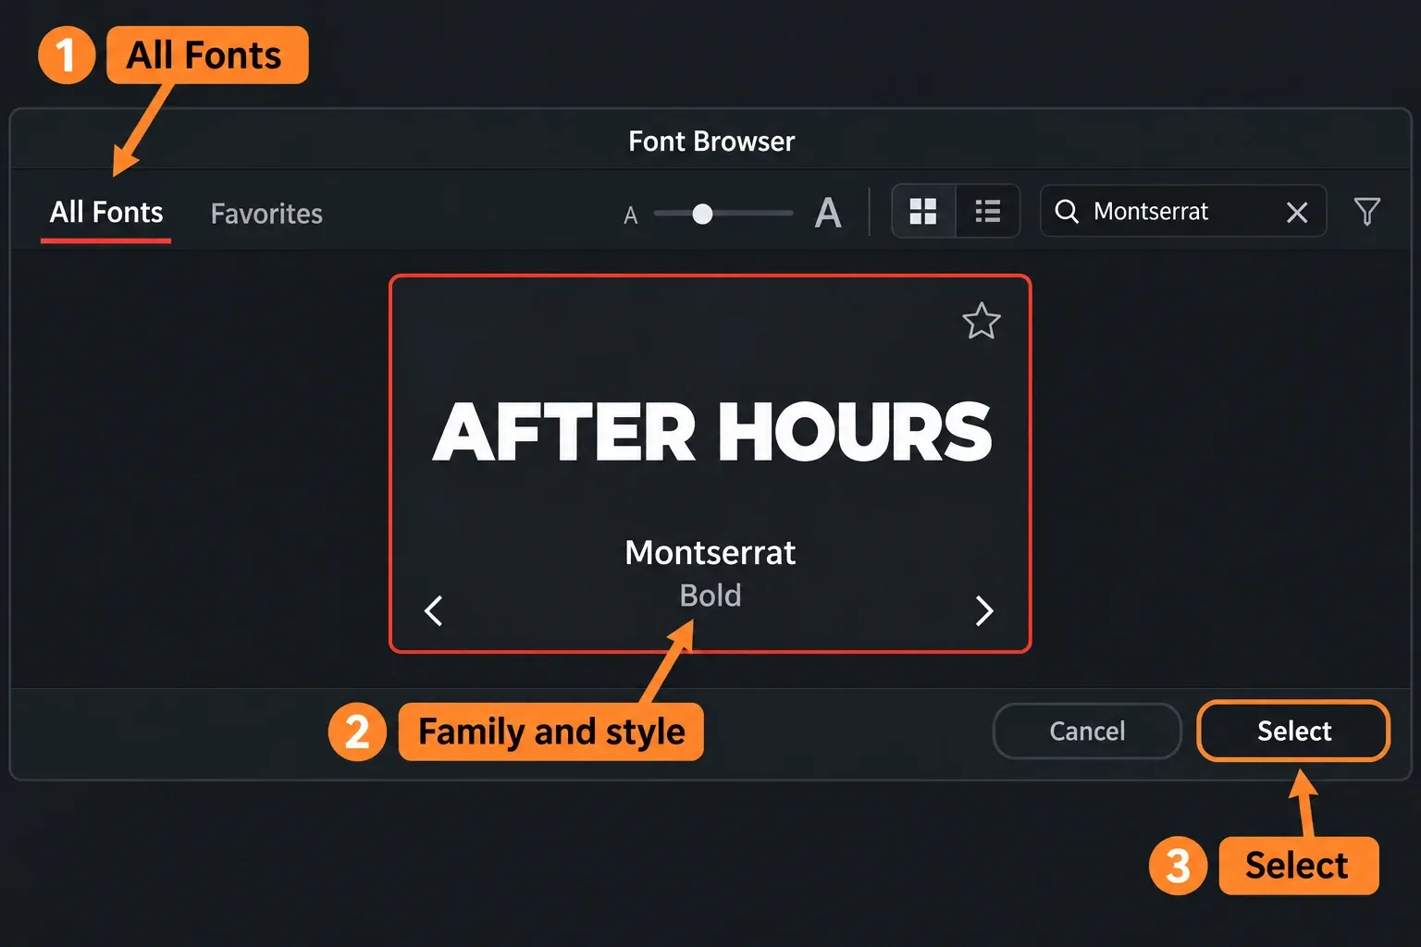Image resolution: width=1421 pixels, height=947 pixels.
Task: Open the Favorites tab
Action: point(266,214)
